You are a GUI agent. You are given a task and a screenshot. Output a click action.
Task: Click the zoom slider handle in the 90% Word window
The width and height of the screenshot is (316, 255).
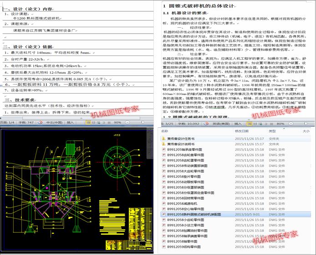click(x=143, y=122)
